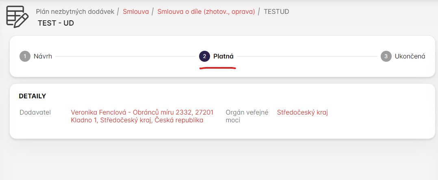Viewport: 438px width, 180px height.
Task: Click the progress line between Platná and Ukončená
Action: (x=307, y=56)
